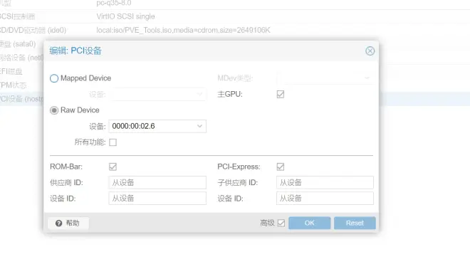Click the 供应商 ID input field
The image size is (470, 274).
coord(157,182)
